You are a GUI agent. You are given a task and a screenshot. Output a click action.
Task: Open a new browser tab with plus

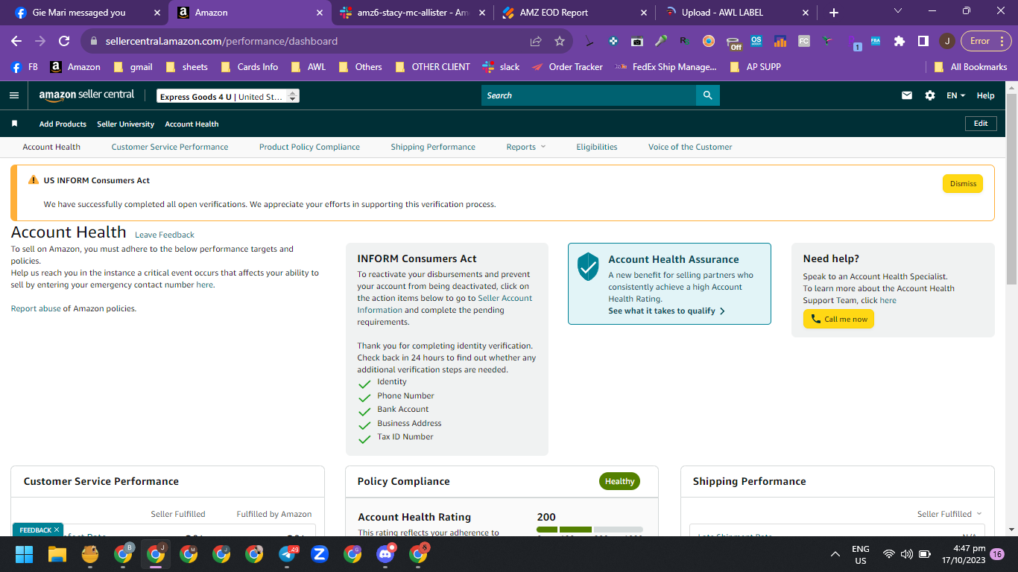click(x=833, y=13)
